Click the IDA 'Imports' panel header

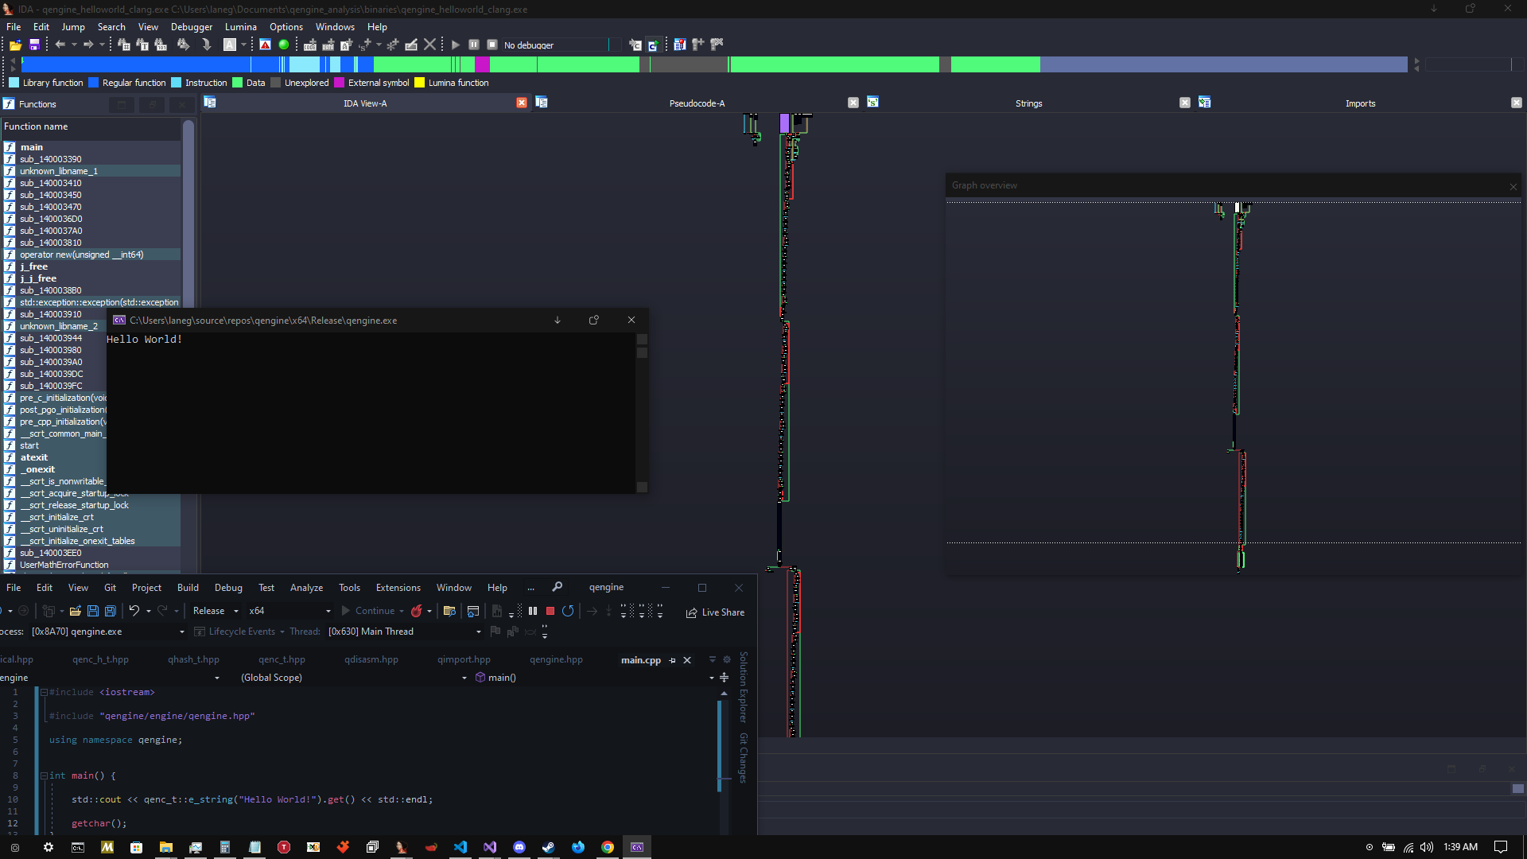click(x=1360, y=103)
